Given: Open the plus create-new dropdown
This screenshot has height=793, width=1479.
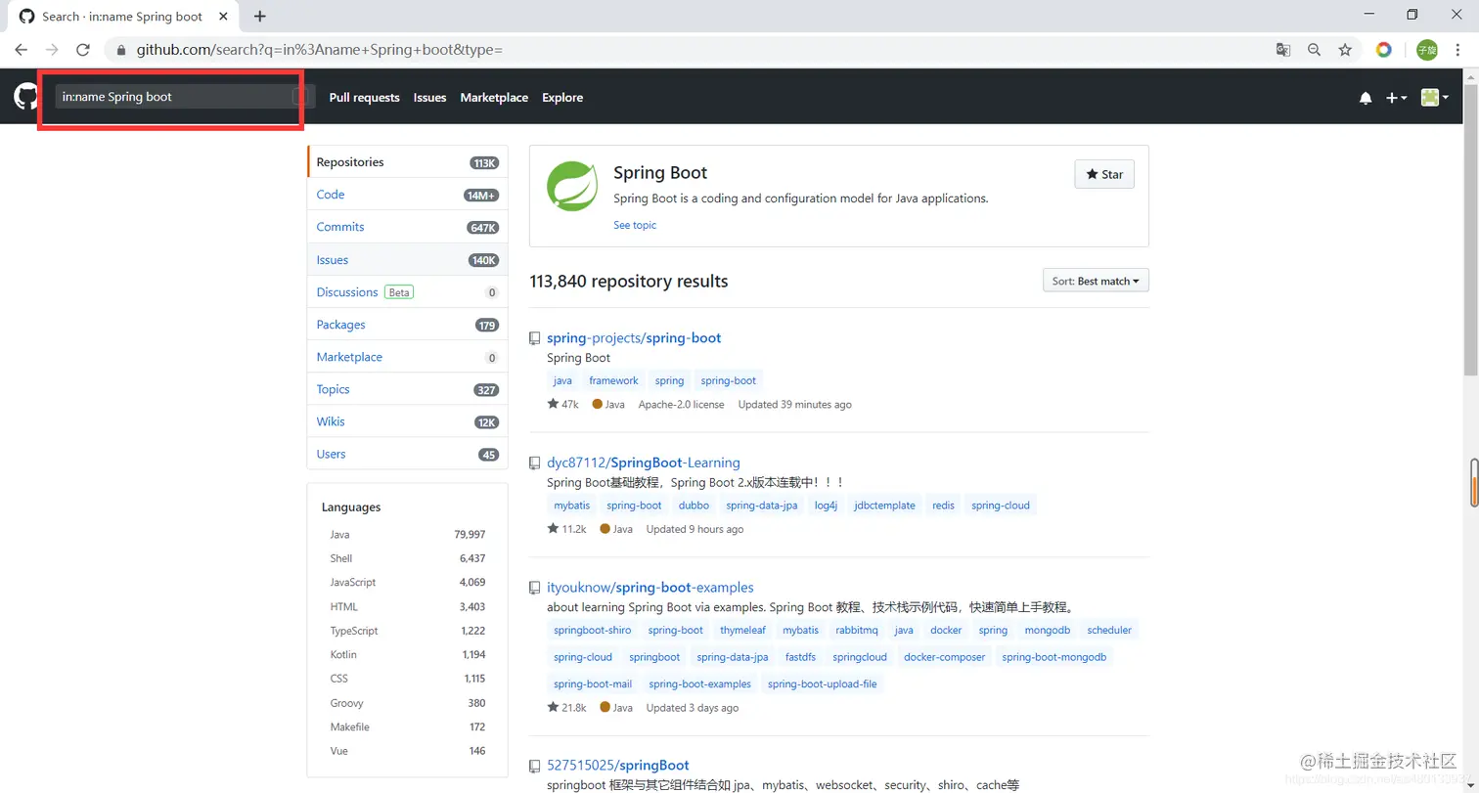Looking at the screenshot, I should 1397,98.
